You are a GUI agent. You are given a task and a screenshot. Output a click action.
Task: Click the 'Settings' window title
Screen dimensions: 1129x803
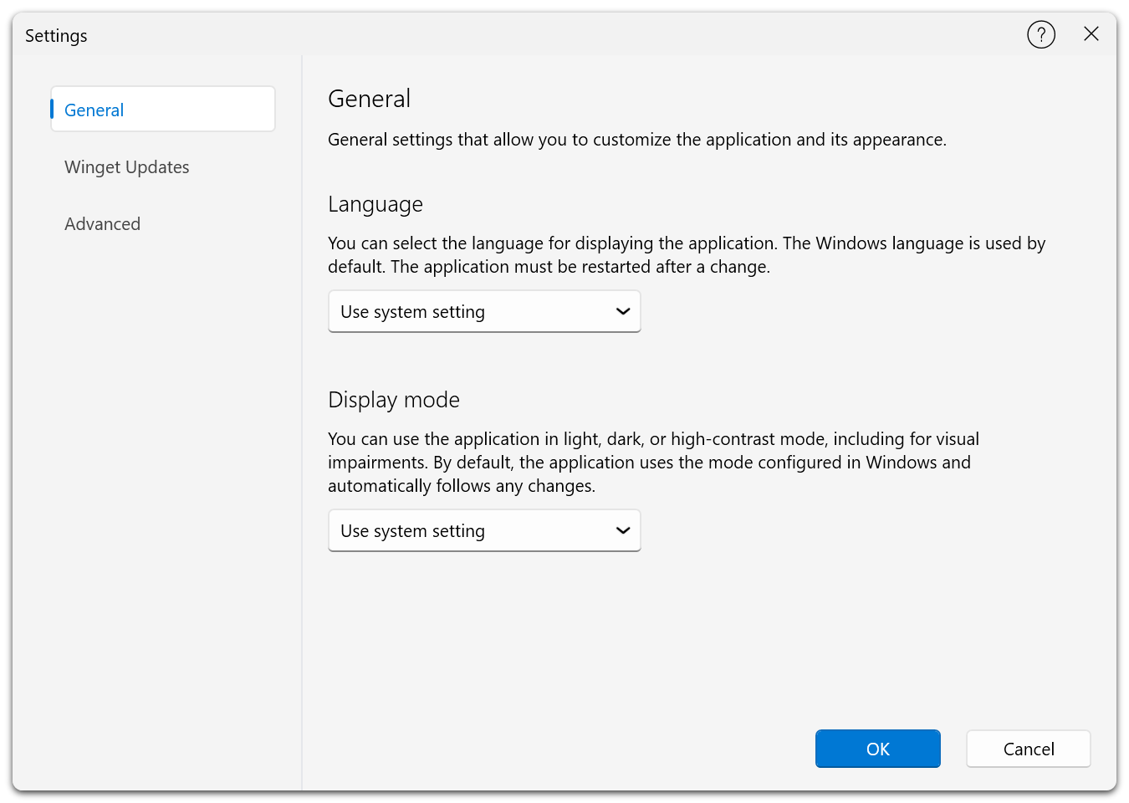[56, 36]
